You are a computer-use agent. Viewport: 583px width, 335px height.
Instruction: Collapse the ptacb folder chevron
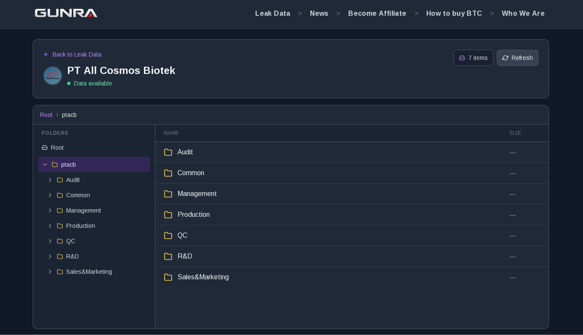tap(45, 165)
